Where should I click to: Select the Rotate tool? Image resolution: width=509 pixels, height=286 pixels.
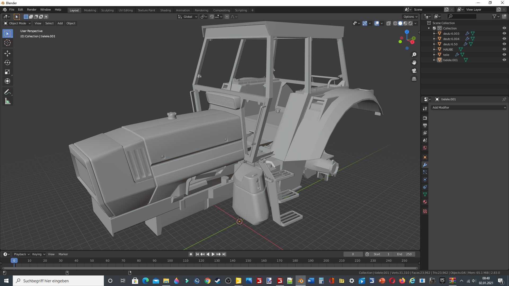pos(7,63)
